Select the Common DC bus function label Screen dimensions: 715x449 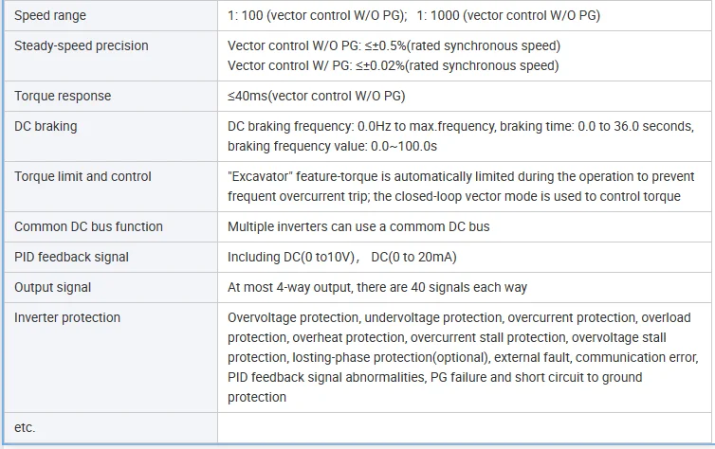click(88, 226)
